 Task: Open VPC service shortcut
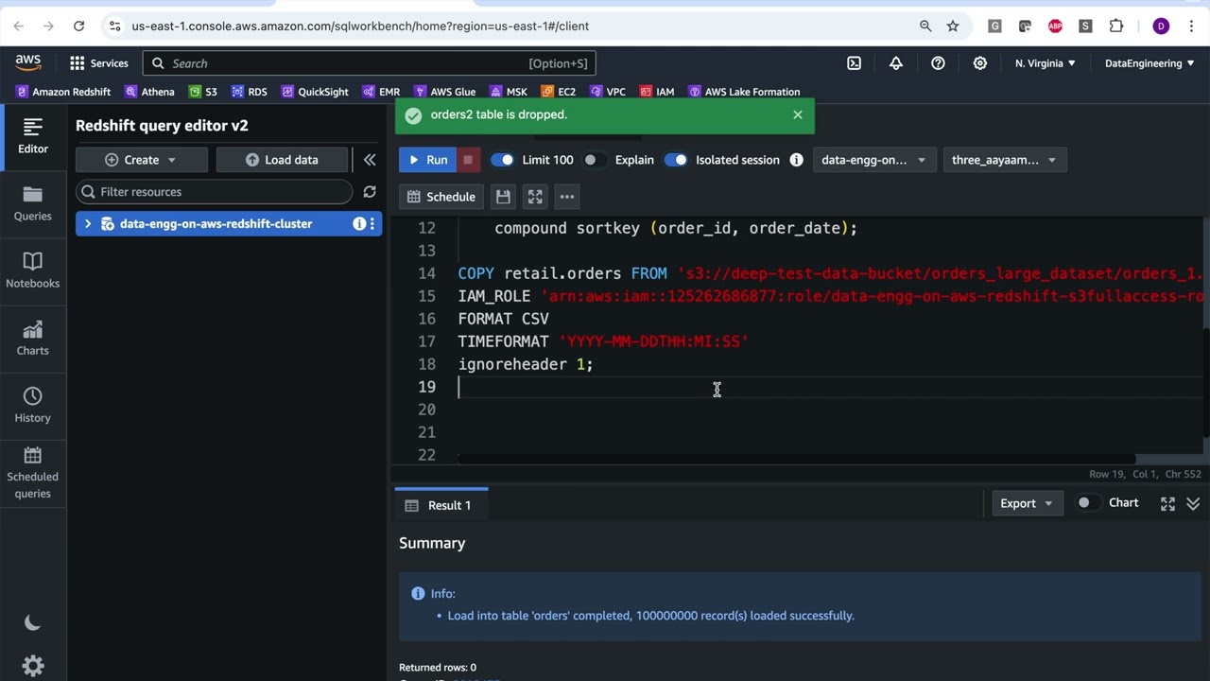pyautogui.click(x=608, y=92)
